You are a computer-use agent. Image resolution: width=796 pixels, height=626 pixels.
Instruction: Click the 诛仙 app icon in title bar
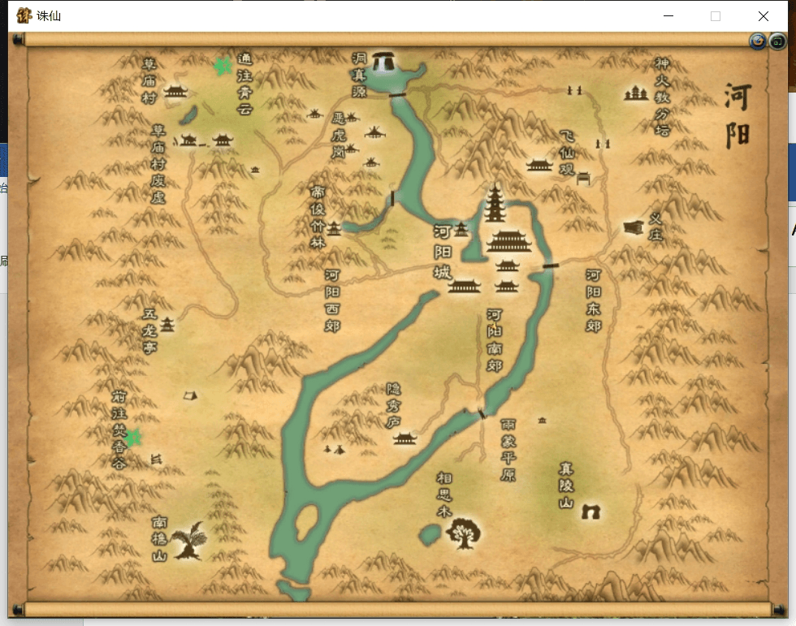24,15
